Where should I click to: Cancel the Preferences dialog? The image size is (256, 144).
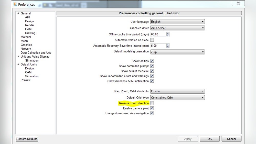(x=231, y=139)
